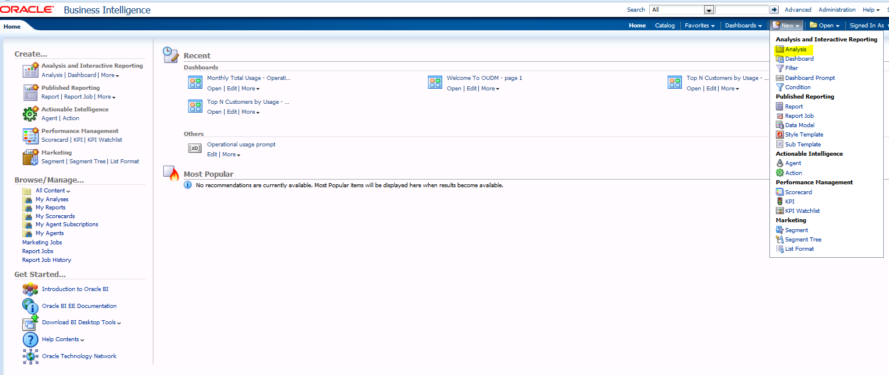Image resolution: width=889 pixels, height=375 pixels.
Task: Click the KPI Watchlist icon in New menu
Action: pos(780,211)
